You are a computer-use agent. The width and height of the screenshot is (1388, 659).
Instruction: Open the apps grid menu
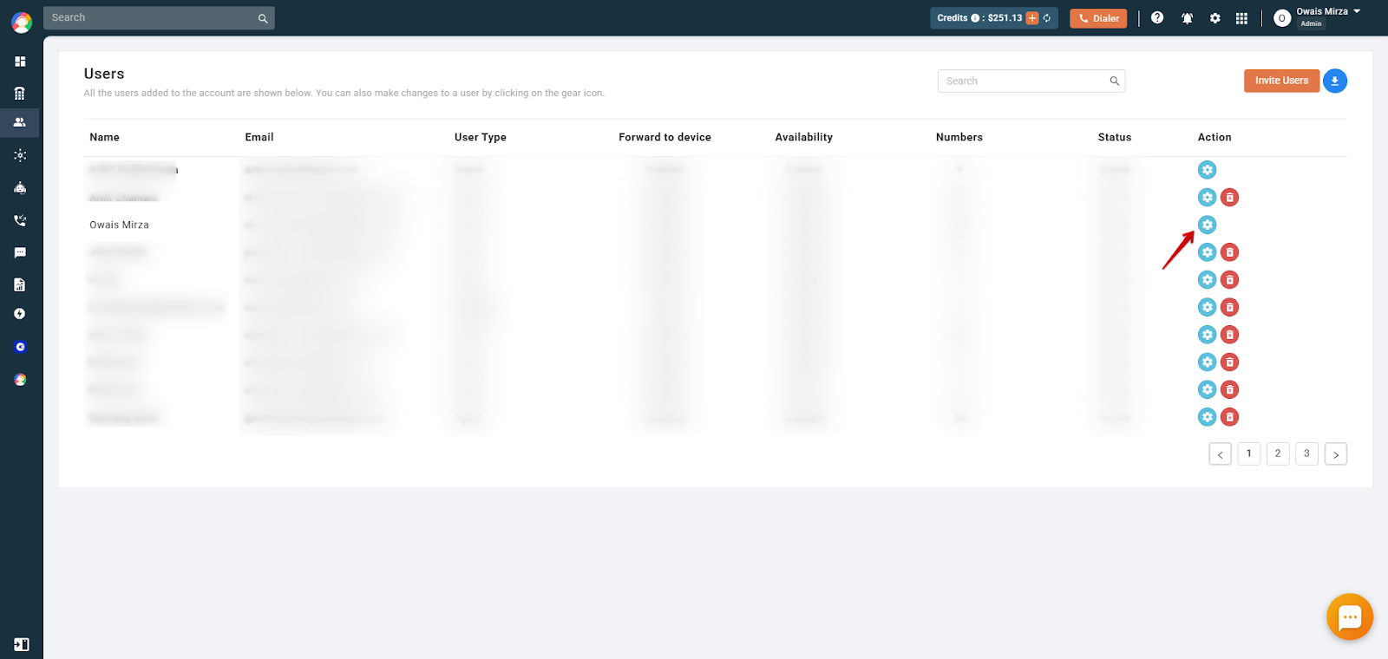tap(1241, 18)
